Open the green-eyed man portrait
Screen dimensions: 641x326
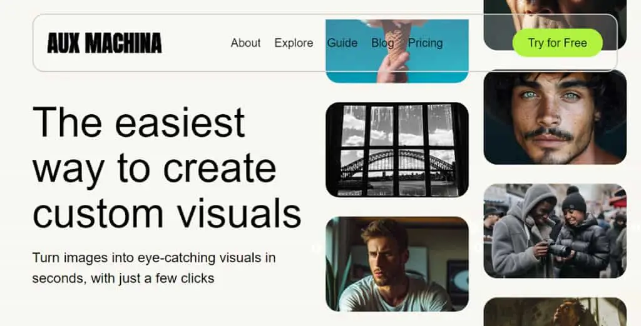click(x=555, y=117)
